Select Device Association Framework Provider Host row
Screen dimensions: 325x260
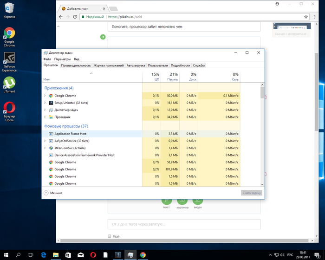(141, 155)
